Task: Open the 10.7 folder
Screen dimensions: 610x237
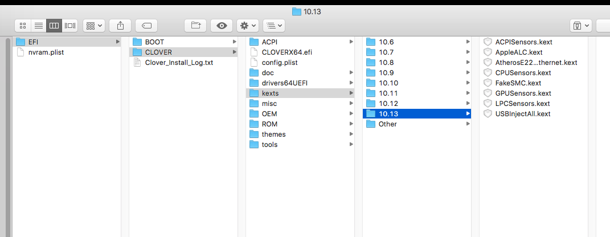Action: click(417, 52)
